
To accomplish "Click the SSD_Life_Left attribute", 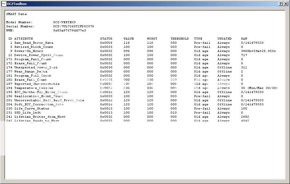I will pyautogui.click(x=28, y=112).
